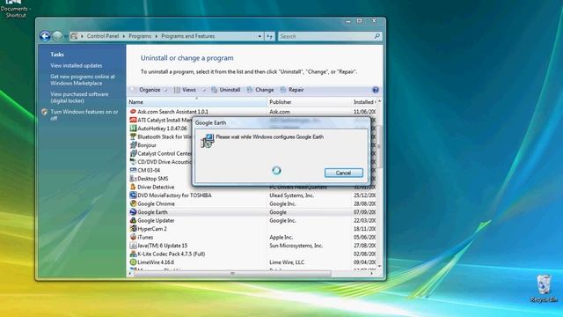The height and width of the screenshot is (317, 563).
Task: Sort by the Name column header
Action: coord(197,102)
